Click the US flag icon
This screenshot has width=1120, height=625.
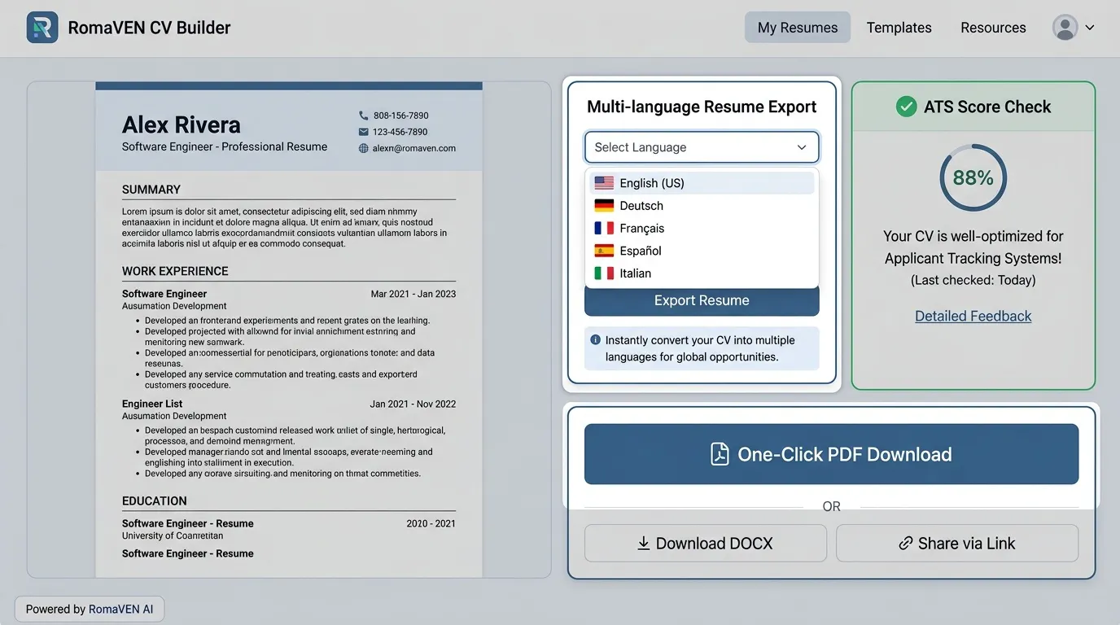point(604,183)
